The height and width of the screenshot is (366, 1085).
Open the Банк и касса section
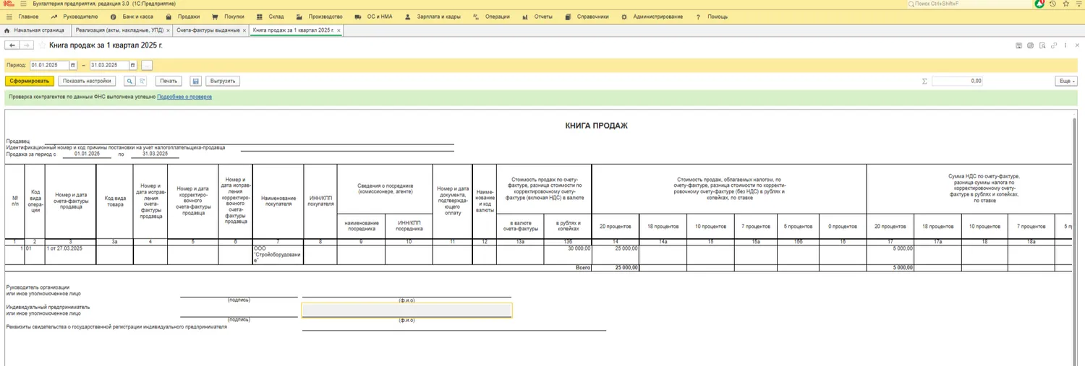pos(132,16)
